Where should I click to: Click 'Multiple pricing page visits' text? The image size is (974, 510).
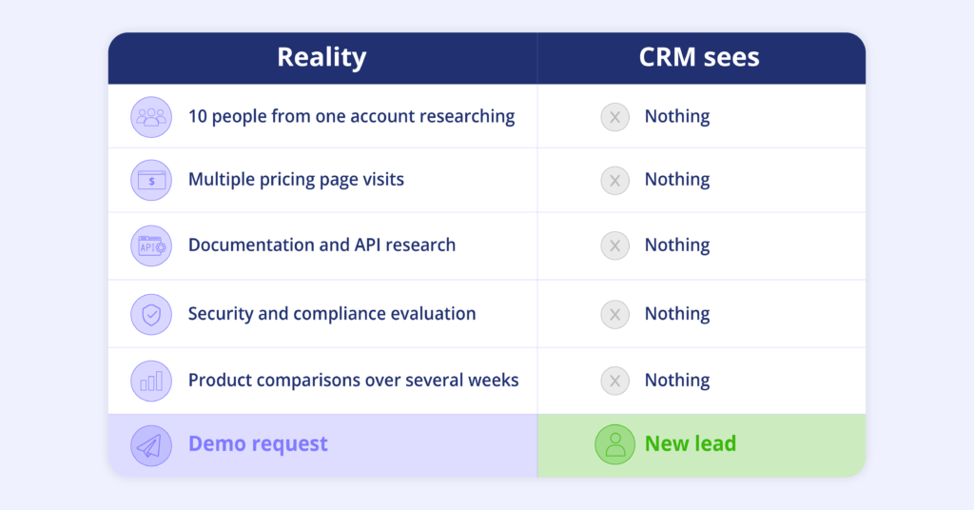297,180
